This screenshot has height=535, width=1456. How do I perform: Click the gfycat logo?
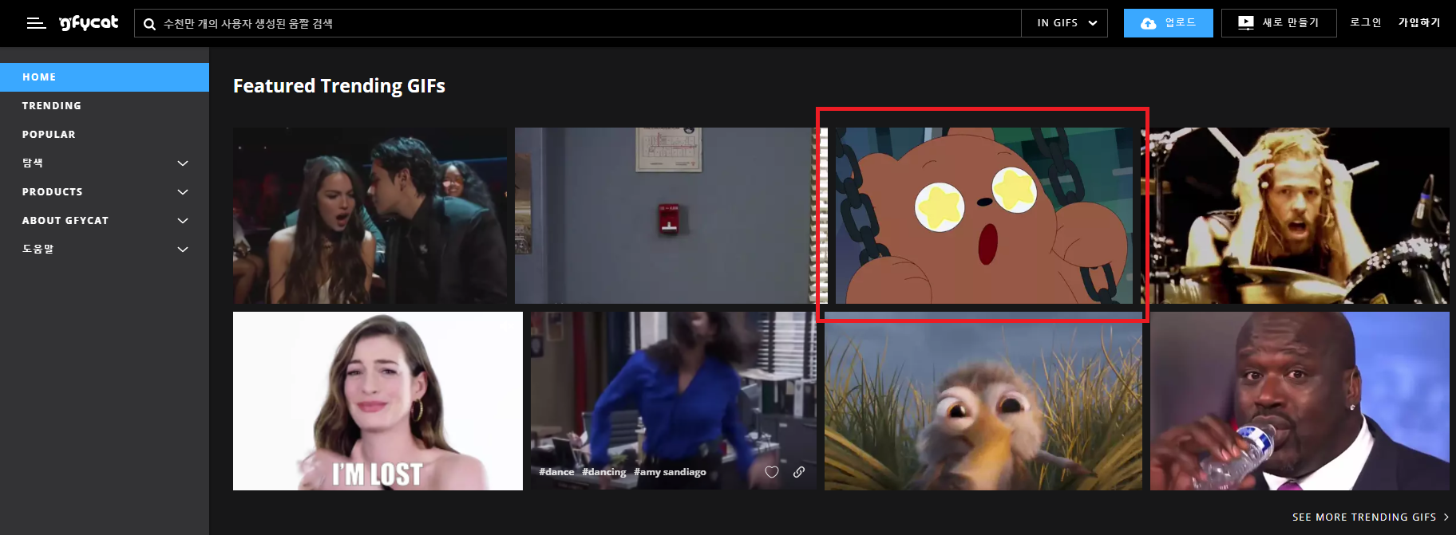coord(89,23)
